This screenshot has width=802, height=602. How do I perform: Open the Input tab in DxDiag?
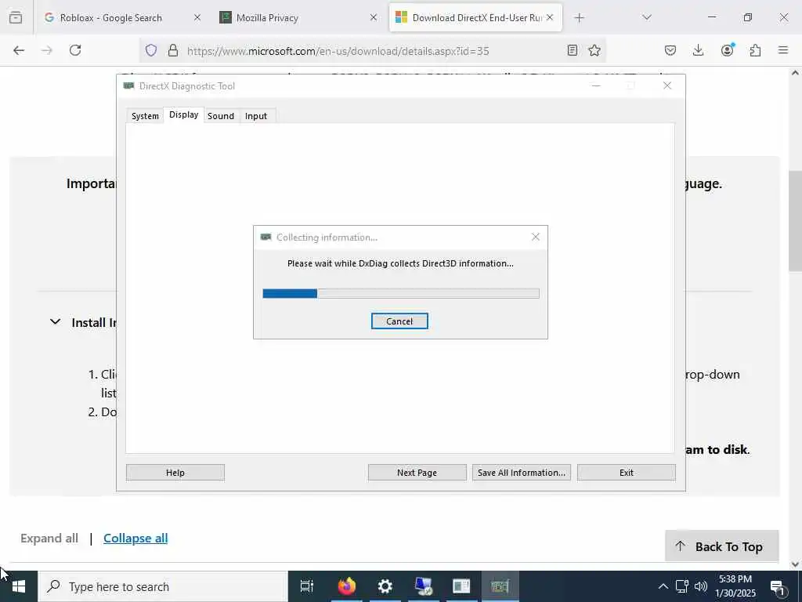(256, 116)
